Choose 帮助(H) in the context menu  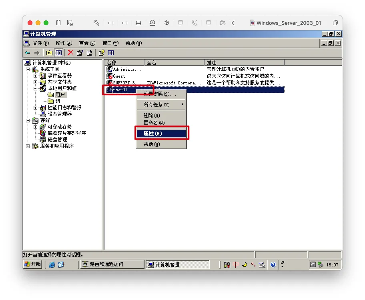pyautogui.click(x=161, y=144)
